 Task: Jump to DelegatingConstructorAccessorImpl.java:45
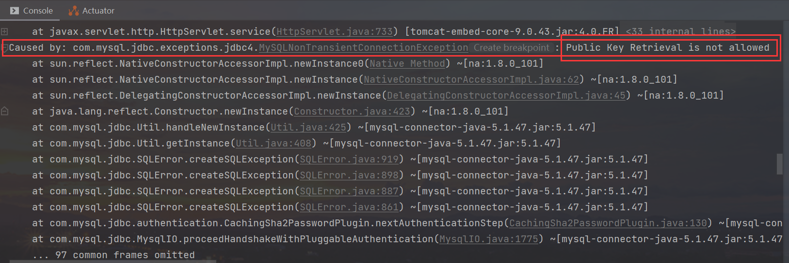point(506,96)
